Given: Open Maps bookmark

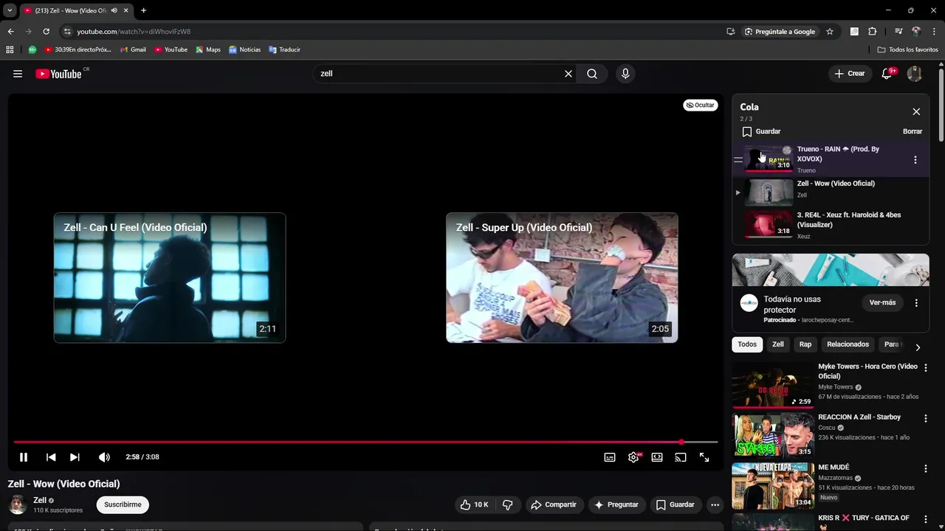Looking at the screenshot, I should (x=208, y=49).
